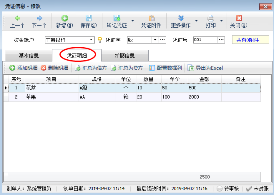This screenshot has height=195, width=274.
Task: Switch to the 基本信息 tab
Action: click(x=29, y=56)
